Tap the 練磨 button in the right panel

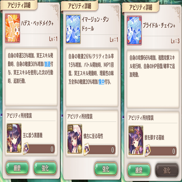(139, 170)
